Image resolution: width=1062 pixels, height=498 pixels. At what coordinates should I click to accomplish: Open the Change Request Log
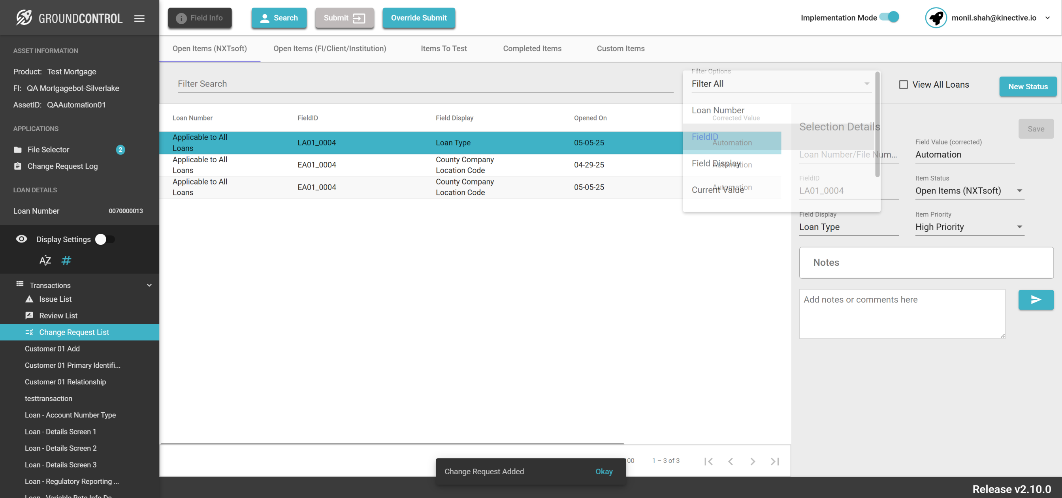pos(62,166)
